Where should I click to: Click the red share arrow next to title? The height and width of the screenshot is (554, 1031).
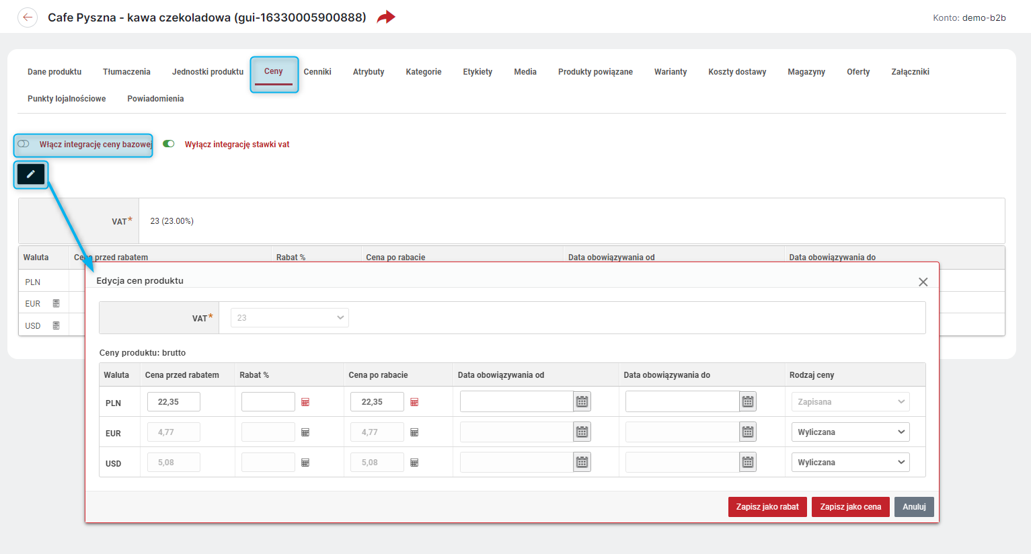coord(386,17)
